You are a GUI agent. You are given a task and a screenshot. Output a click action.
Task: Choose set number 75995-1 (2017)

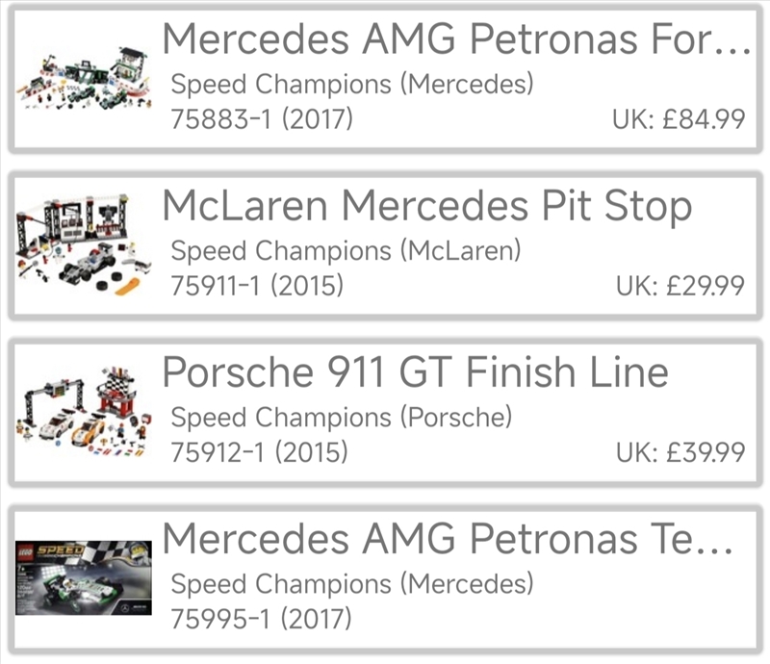tap(261, 619)
